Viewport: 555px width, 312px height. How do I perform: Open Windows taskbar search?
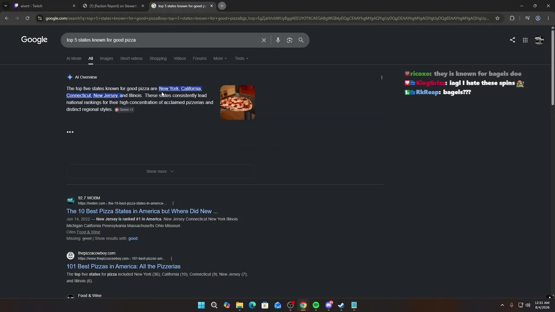click(x=214, y=305)
